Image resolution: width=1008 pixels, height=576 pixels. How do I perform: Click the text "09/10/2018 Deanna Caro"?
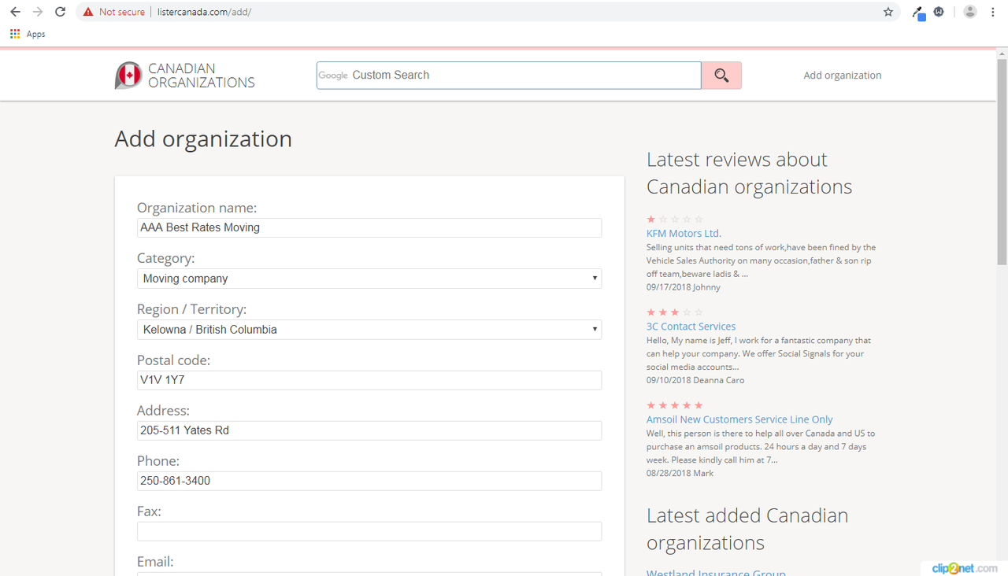[x=695, y=380]
